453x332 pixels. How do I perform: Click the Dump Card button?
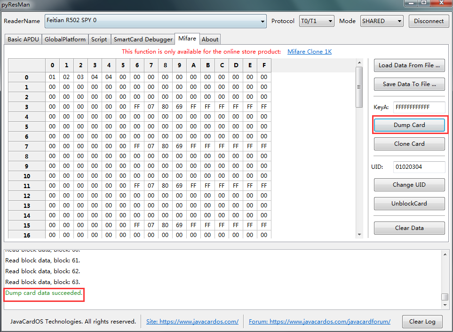(x=409, y=125)
